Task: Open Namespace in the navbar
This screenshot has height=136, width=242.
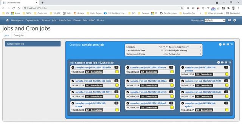Action: (17, 20)
